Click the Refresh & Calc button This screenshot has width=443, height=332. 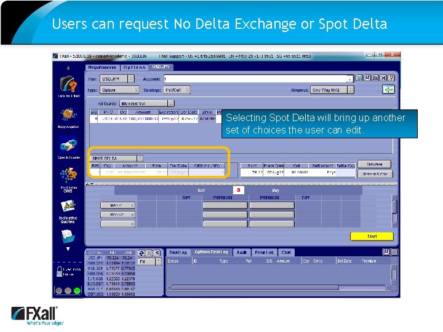(x=375, y=174)
